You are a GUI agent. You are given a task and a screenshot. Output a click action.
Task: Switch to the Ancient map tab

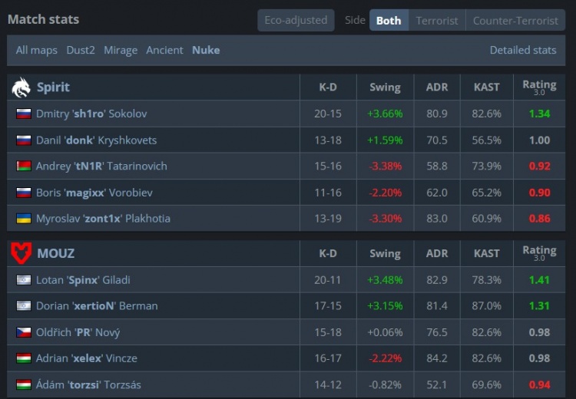pyautogui.click(x=164, y=51)
